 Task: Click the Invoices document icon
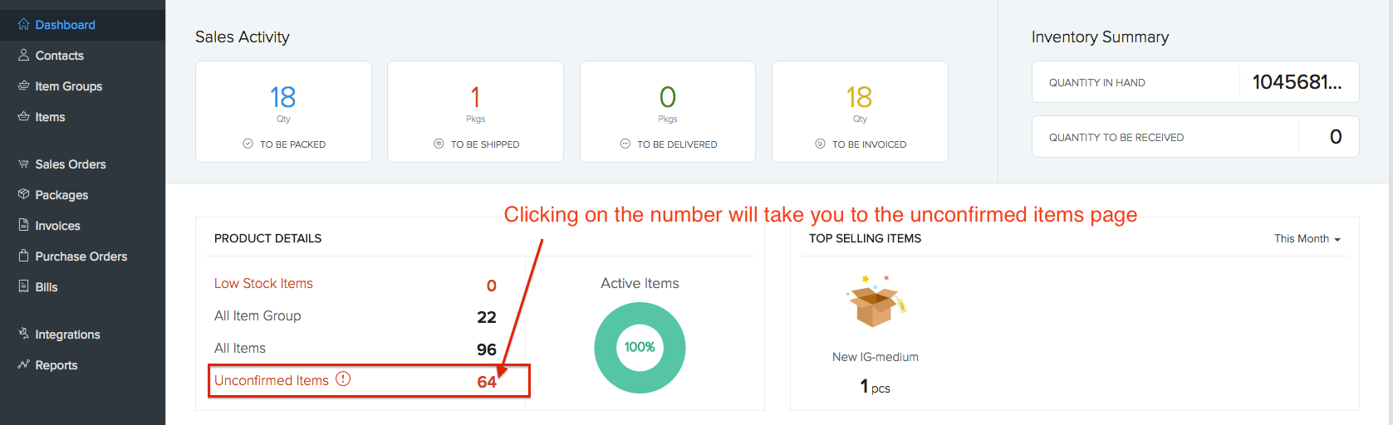[23, 226]
